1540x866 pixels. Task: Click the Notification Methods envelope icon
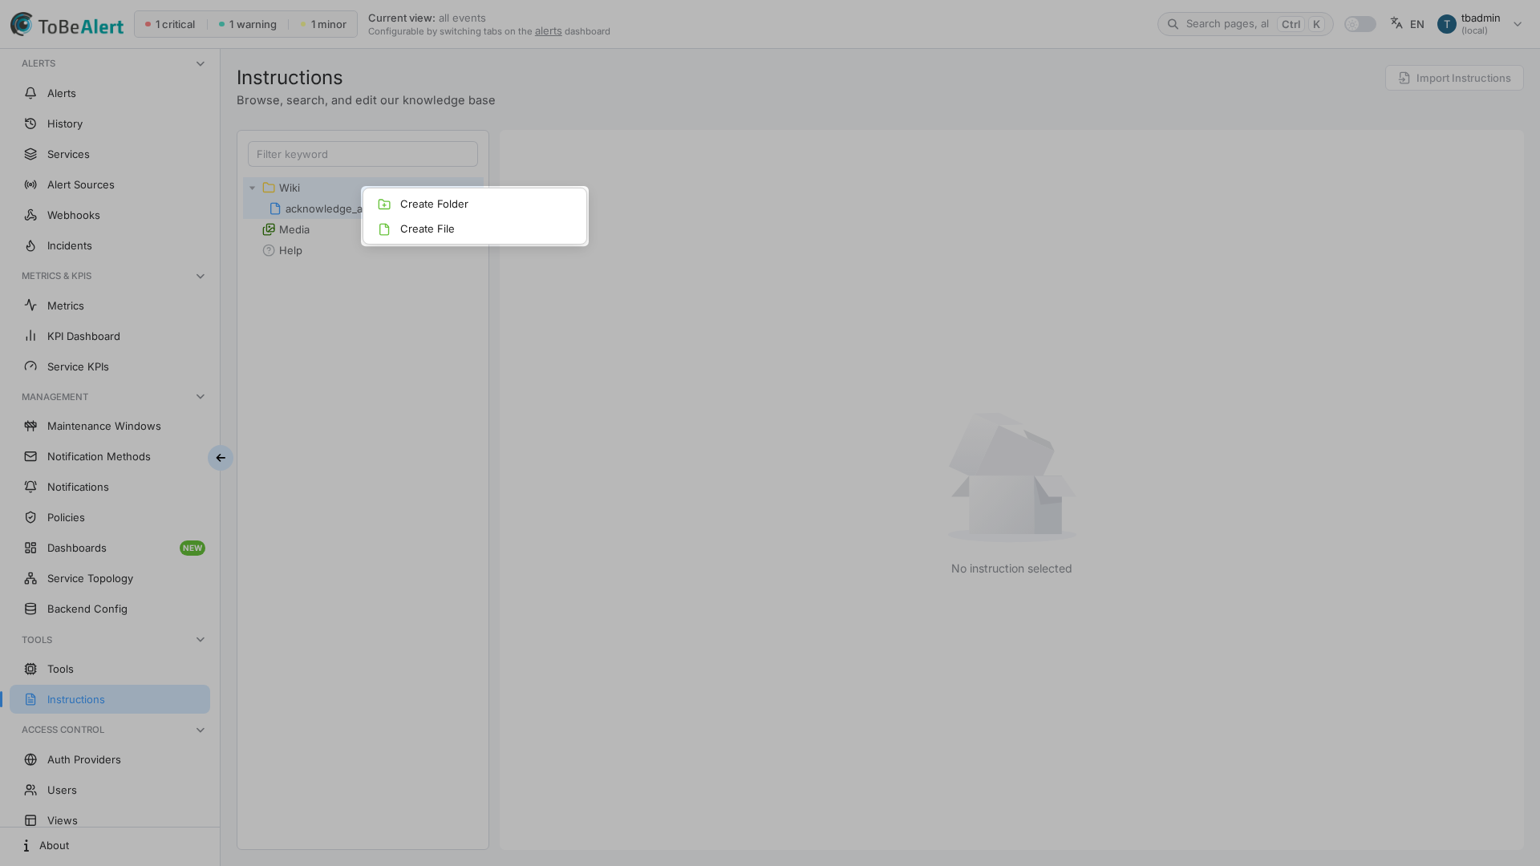coord(30,456)
